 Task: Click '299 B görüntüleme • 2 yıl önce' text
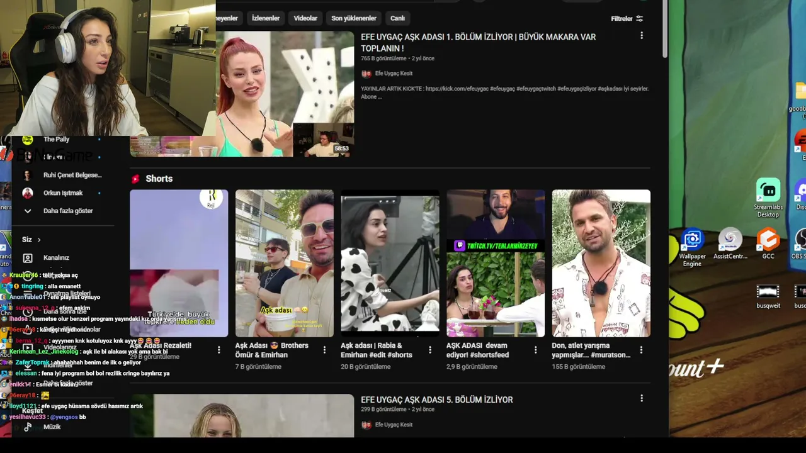pyautogui.click(x=397, y=410)
